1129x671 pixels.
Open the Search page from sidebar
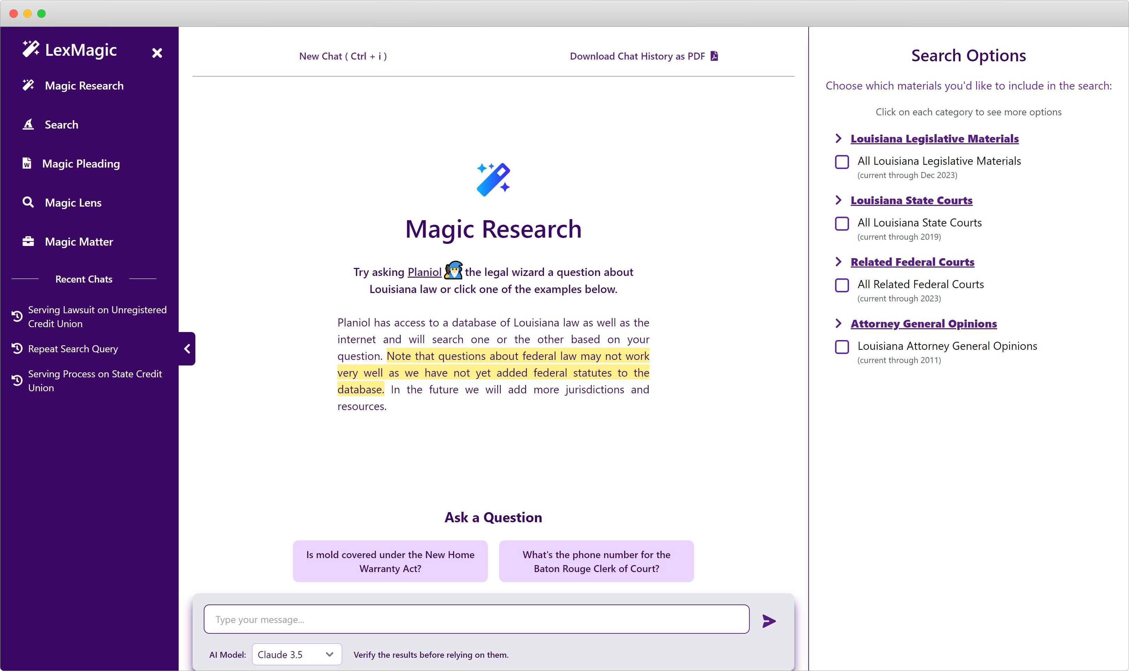tap(62, 124)
